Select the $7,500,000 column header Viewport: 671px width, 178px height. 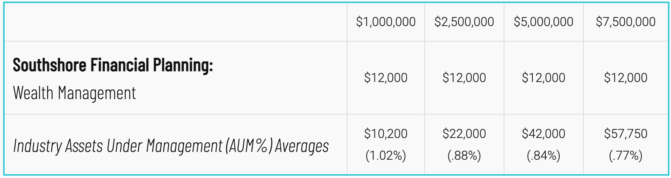pos(625,22)
